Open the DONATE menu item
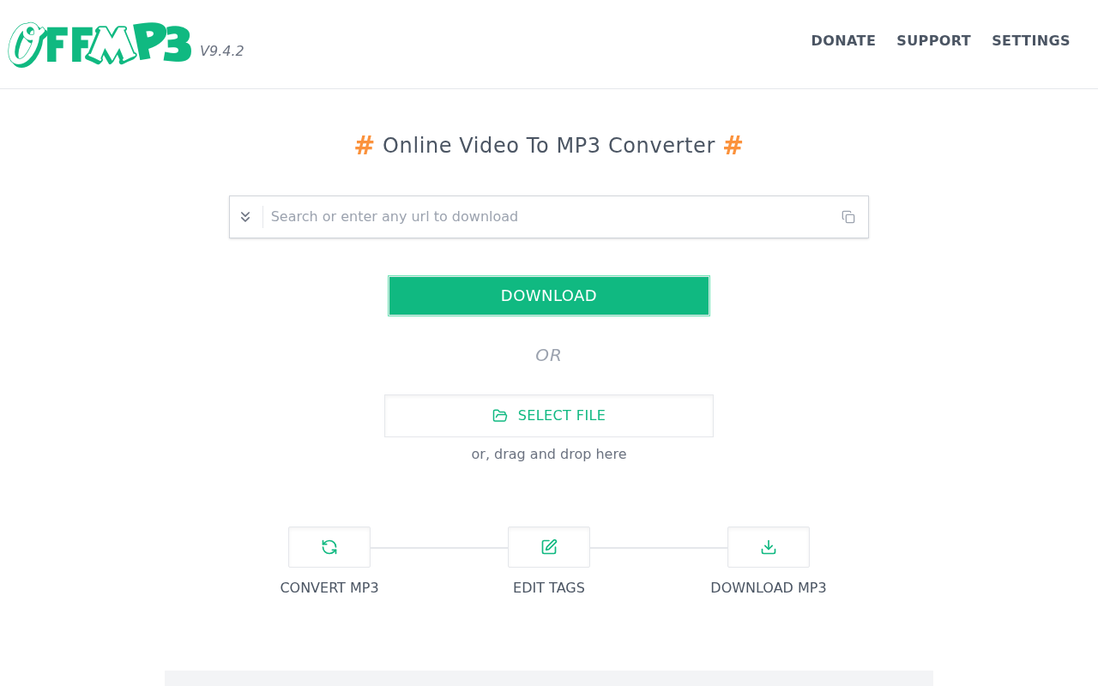This screenshot has width=1098, height=686. click(x=843, y=41)
